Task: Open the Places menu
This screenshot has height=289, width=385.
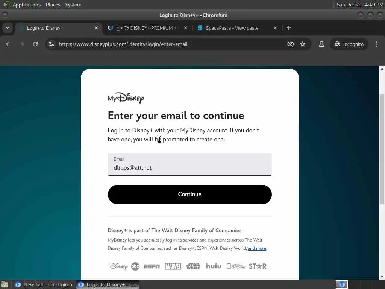Action: [x=53, y=5]
